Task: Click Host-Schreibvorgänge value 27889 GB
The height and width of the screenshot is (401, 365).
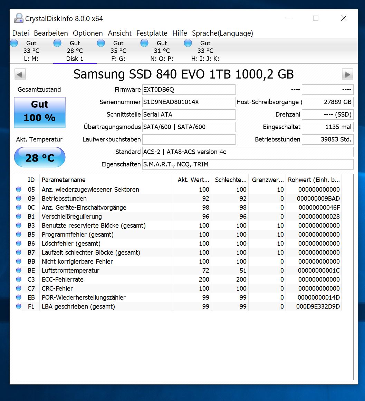Action: [x=328, y=102]
